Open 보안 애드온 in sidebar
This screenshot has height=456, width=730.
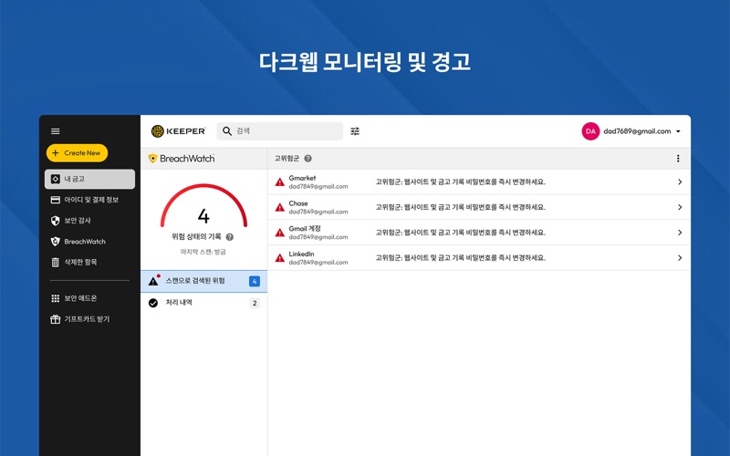89,298
